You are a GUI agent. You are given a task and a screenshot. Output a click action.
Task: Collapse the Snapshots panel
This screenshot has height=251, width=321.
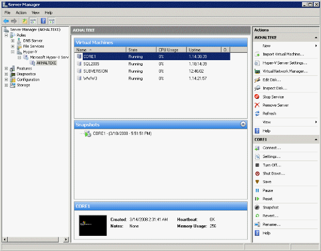pos(243,124)
